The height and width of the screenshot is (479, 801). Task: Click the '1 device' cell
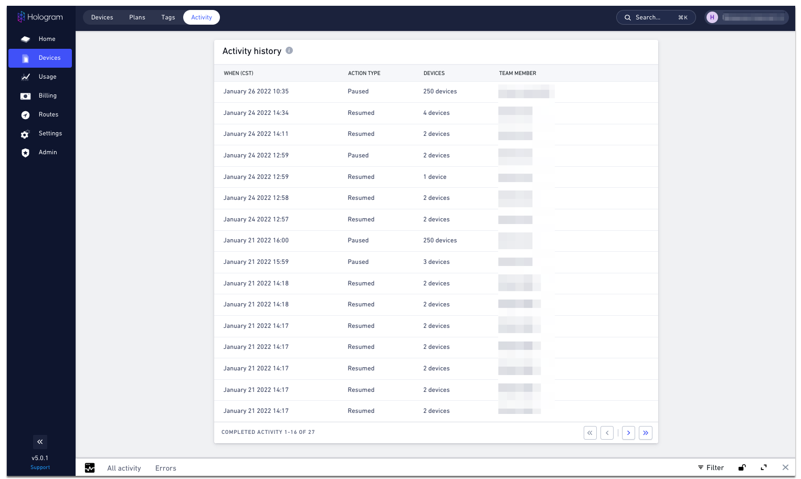point(435,177)
